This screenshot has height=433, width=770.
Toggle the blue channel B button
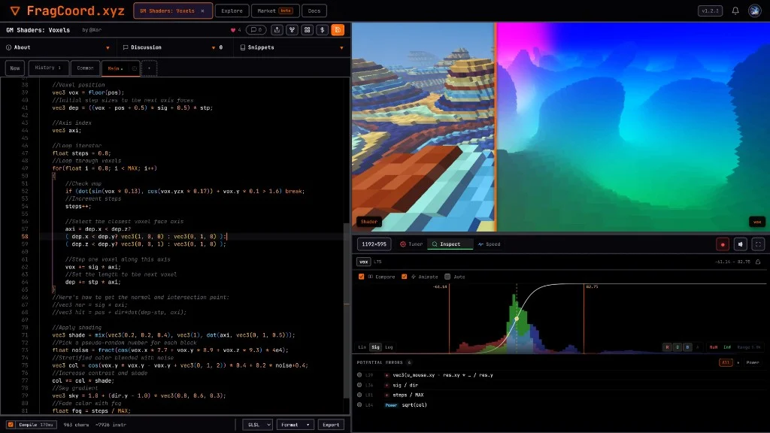tap(687, 347)
